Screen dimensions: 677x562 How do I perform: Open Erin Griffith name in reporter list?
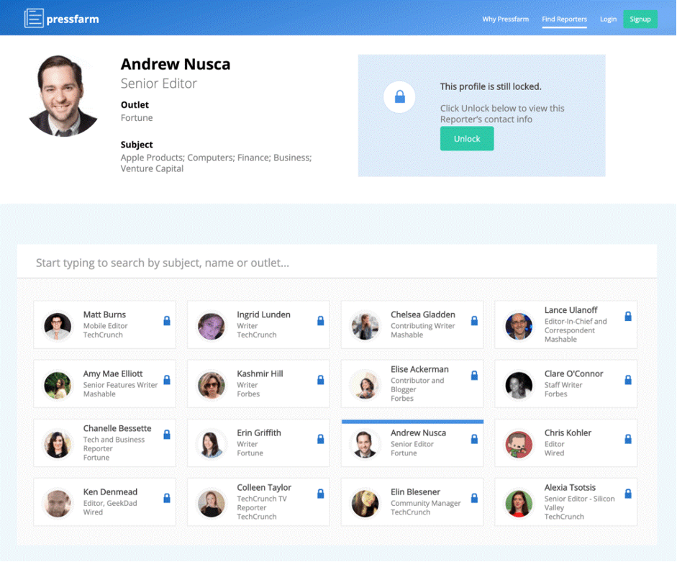click(258, 433)
